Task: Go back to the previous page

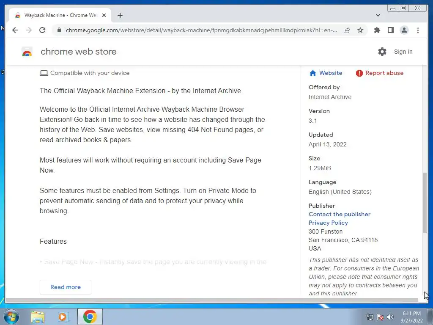Action: (x=15, y=30)
